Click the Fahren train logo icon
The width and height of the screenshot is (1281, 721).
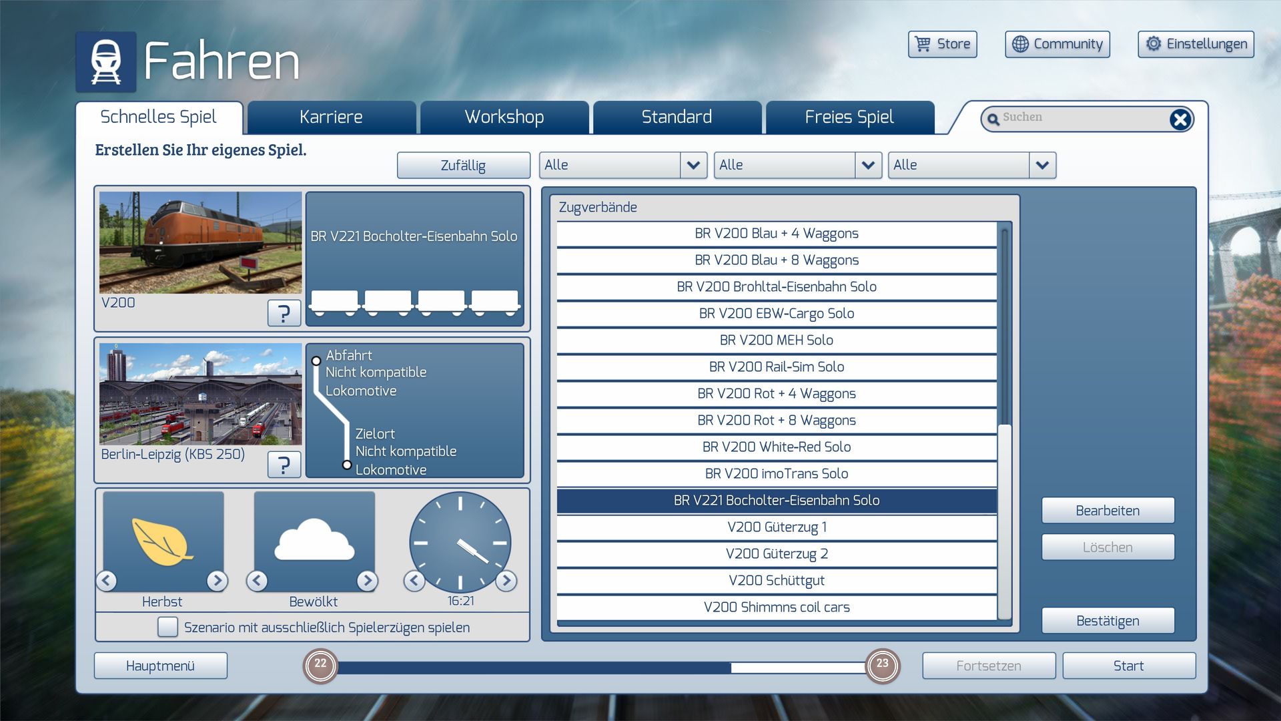pos(105,61)
